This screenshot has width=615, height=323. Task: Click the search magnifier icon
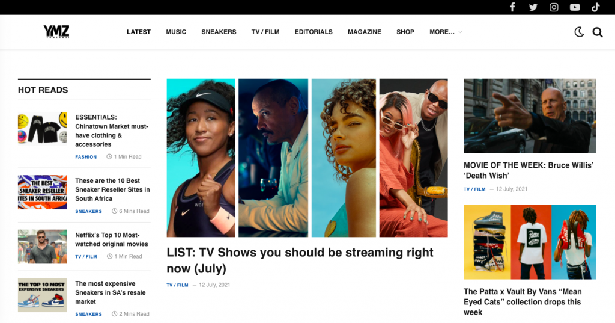pyautogui.click(x=598, y=32)
